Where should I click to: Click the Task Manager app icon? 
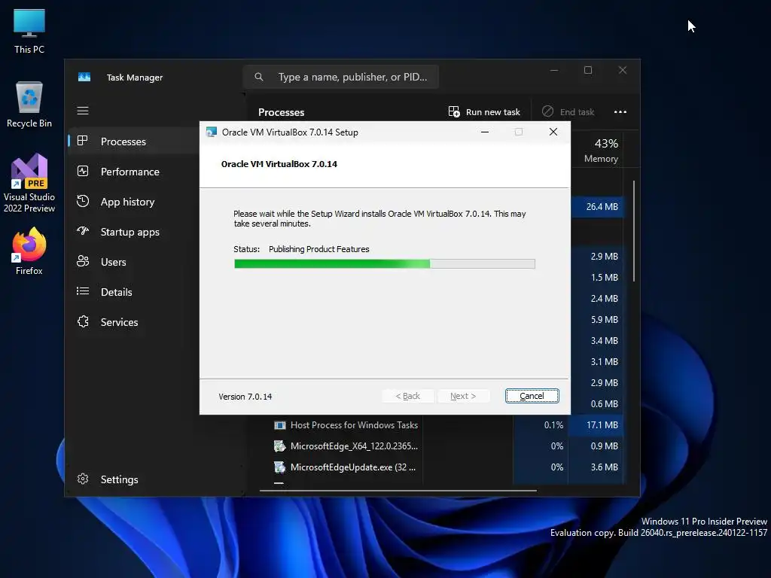click(84, 78)
